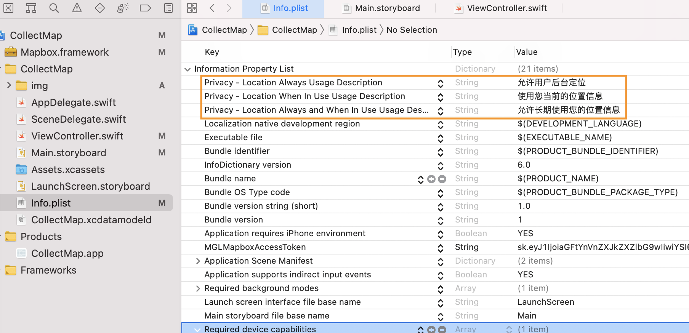Click MGLMapboxAccessToken value starting sk.eyJ1
This screenshot has height=333, width=689.
coord(603,247)
